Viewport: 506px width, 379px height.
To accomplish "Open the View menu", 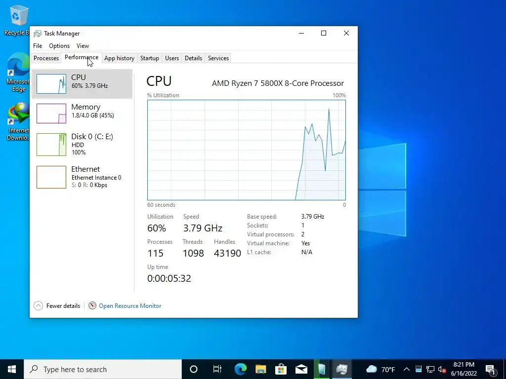I will pyautogui.click(x=83, y=46).
